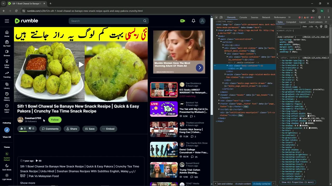Click Show All Properties button
The height and width of the screenshot is (186, 332).
(x=298, y=182)
